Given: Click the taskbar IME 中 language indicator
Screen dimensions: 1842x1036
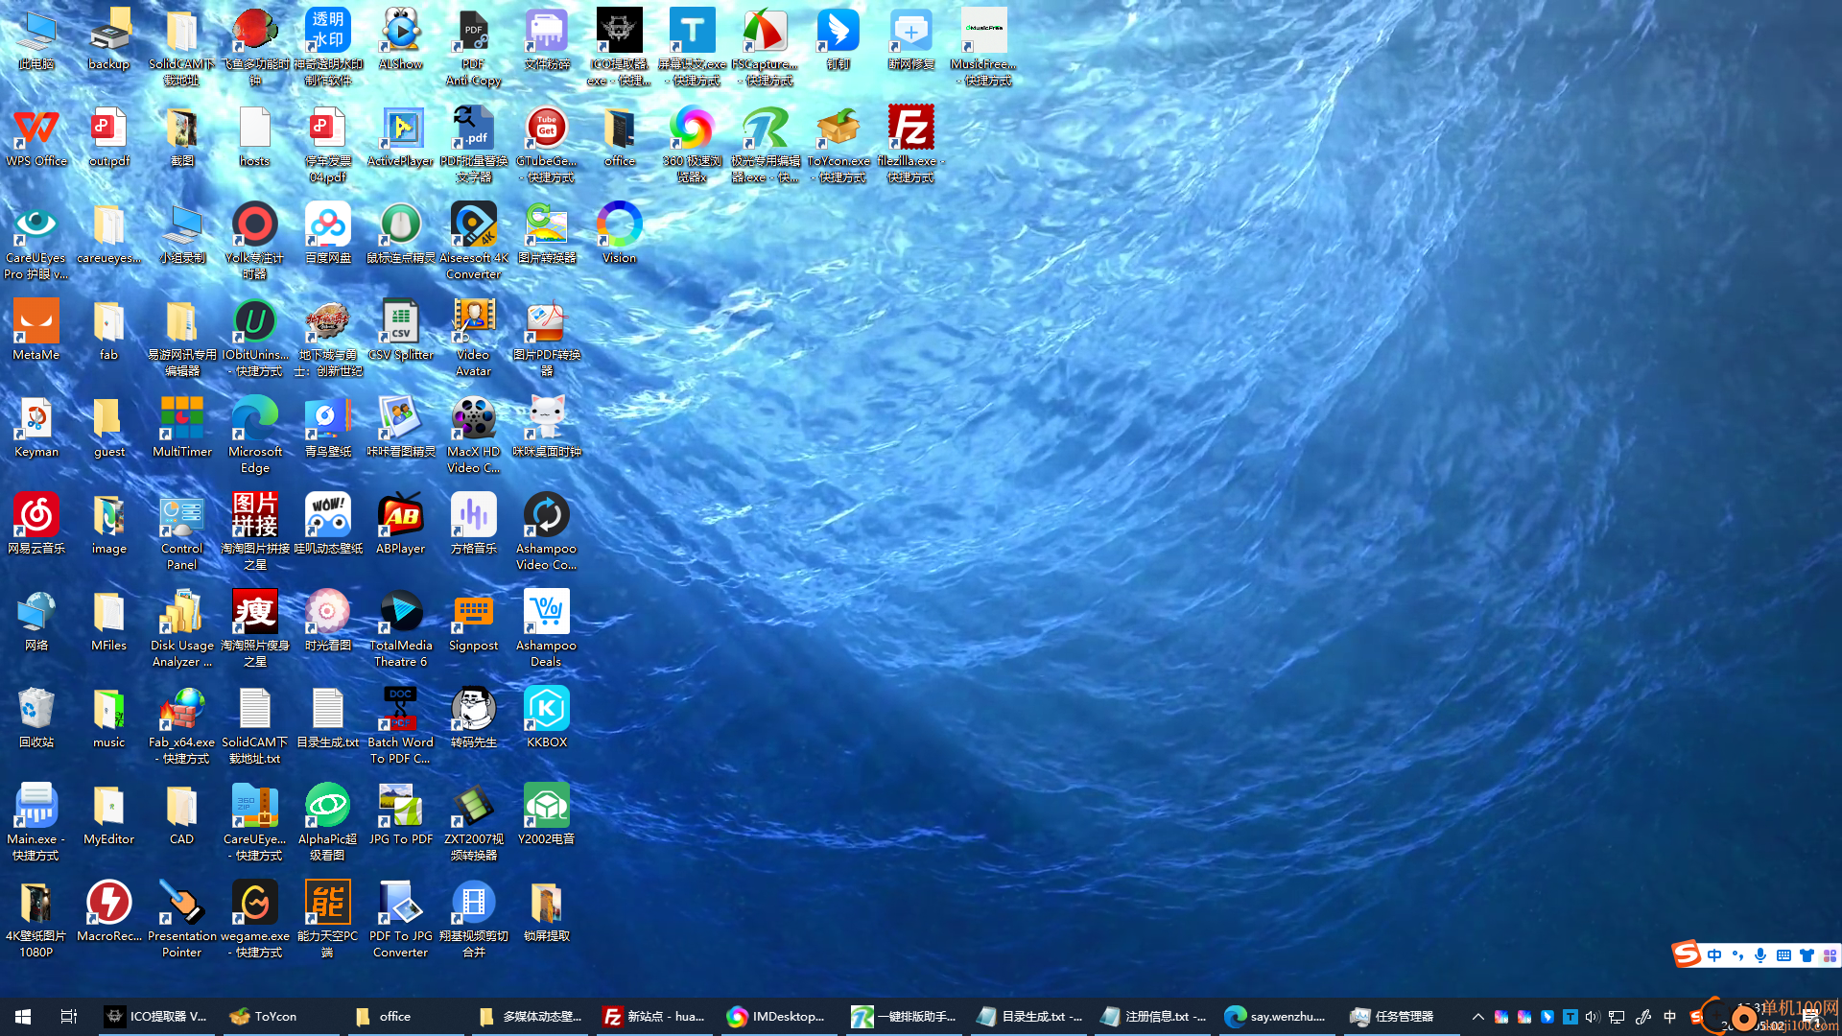Looking at the screenshot, I should click(1669, 1017).
